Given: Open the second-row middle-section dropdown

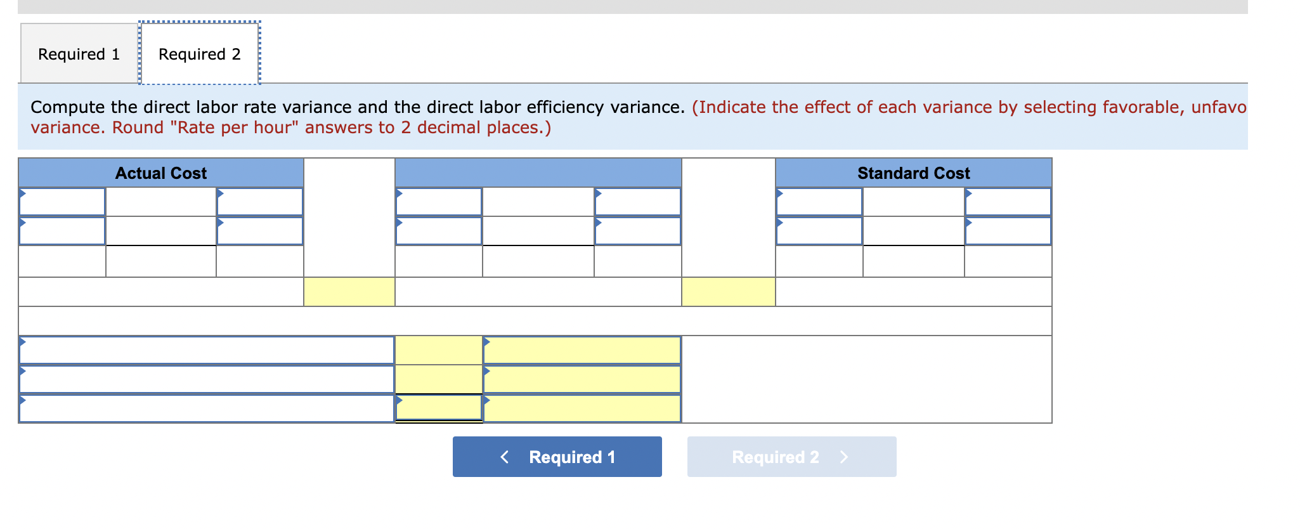Looking at the screenshot, I should pos(438,231).
